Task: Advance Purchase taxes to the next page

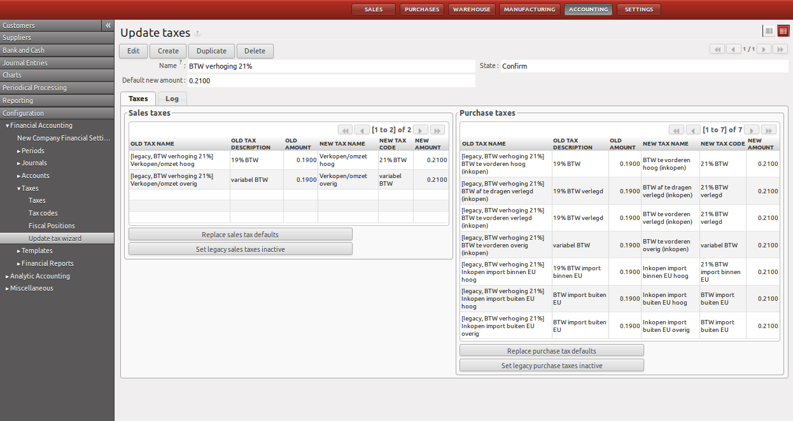Action: tap(751, 130)
